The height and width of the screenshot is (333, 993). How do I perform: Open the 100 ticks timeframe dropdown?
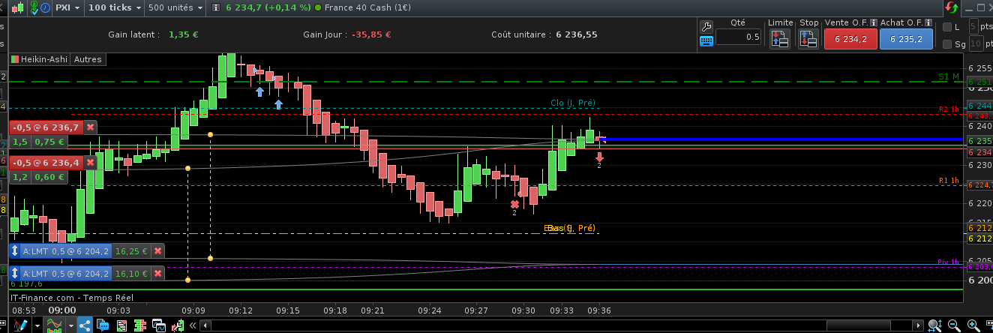click(x=115, y=7)
